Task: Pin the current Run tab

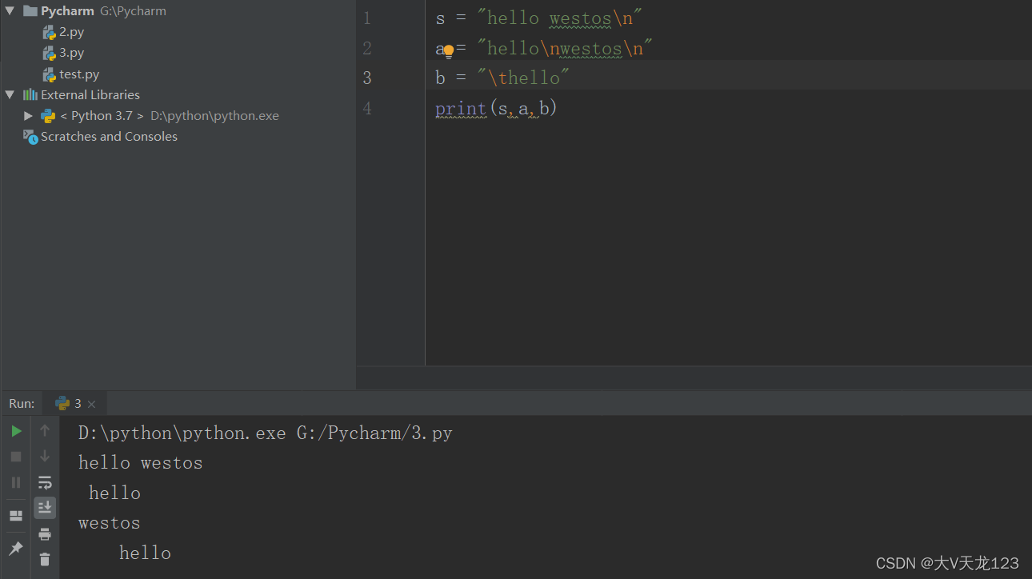Action: click(16, 549)
